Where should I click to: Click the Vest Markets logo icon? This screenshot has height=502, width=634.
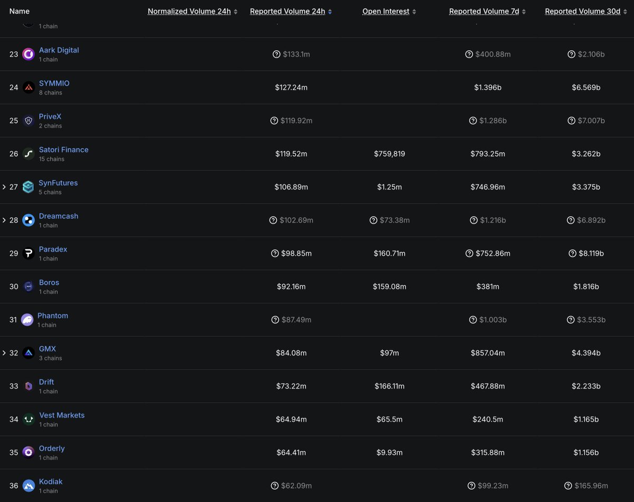click(x=29, y=420)
